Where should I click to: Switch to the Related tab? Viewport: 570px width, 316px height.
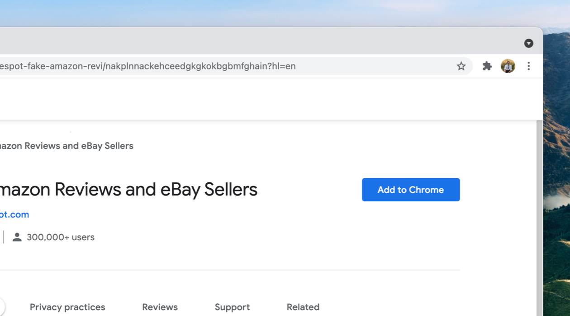pyautogui.click(x=303, y=307)
